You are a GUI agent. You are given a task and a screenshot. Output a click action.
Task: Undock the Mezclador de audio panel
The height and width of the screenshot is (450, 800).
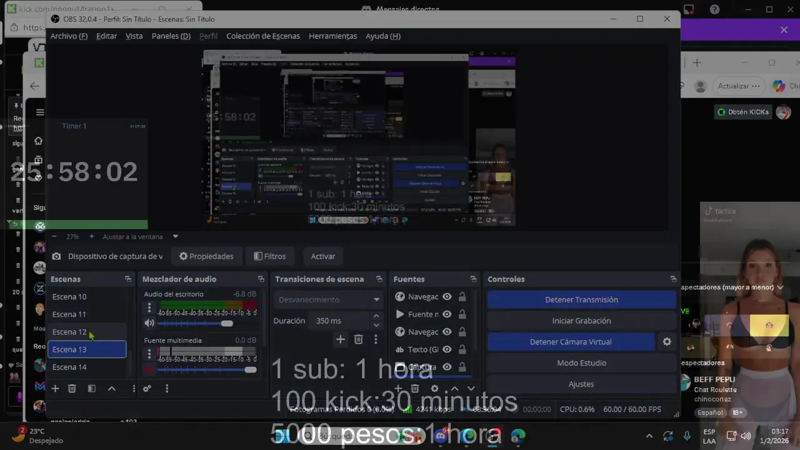tap(261, 279)
